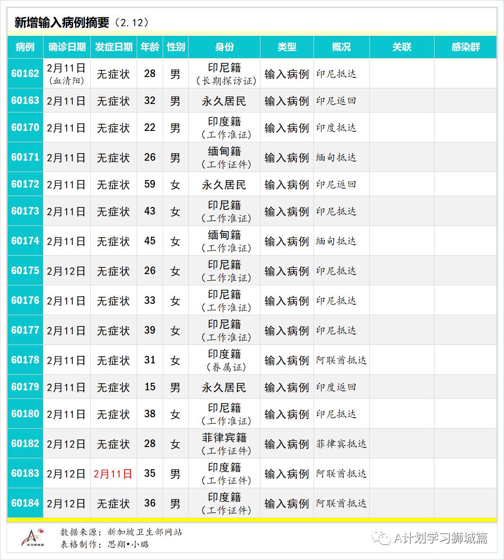Select case number 60184
Viewport: 504px width, 560px height.
25,503
